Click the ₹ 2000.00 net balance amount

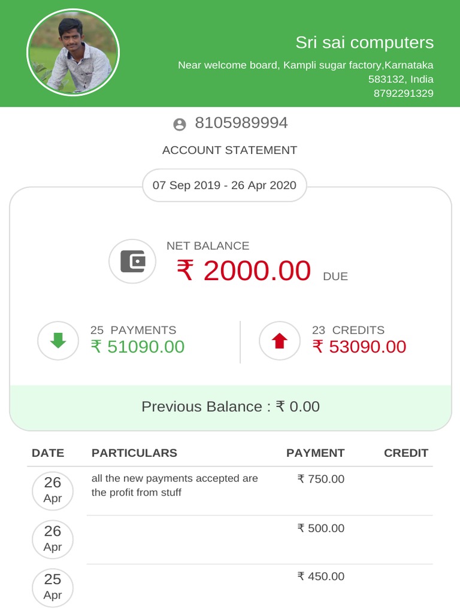click(x=244, y=271)
